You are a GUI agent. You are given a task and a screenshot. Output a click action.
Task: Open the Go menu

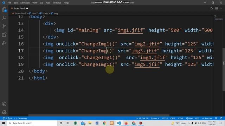(41, 3)
